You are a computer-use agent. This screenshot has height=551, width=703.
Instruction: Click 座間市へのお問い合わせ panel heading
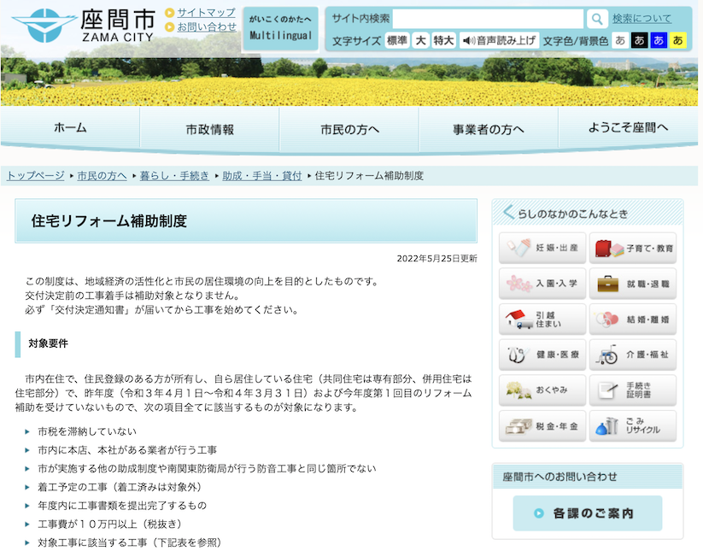pos(559,477)
